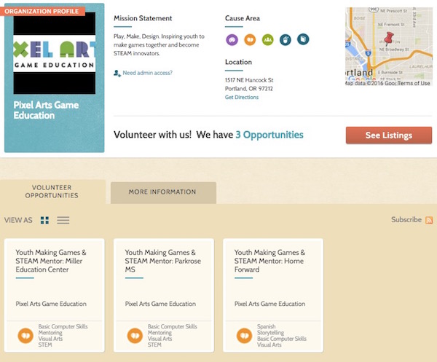Open the Parkrose MS opportunity title

(162, 261)
